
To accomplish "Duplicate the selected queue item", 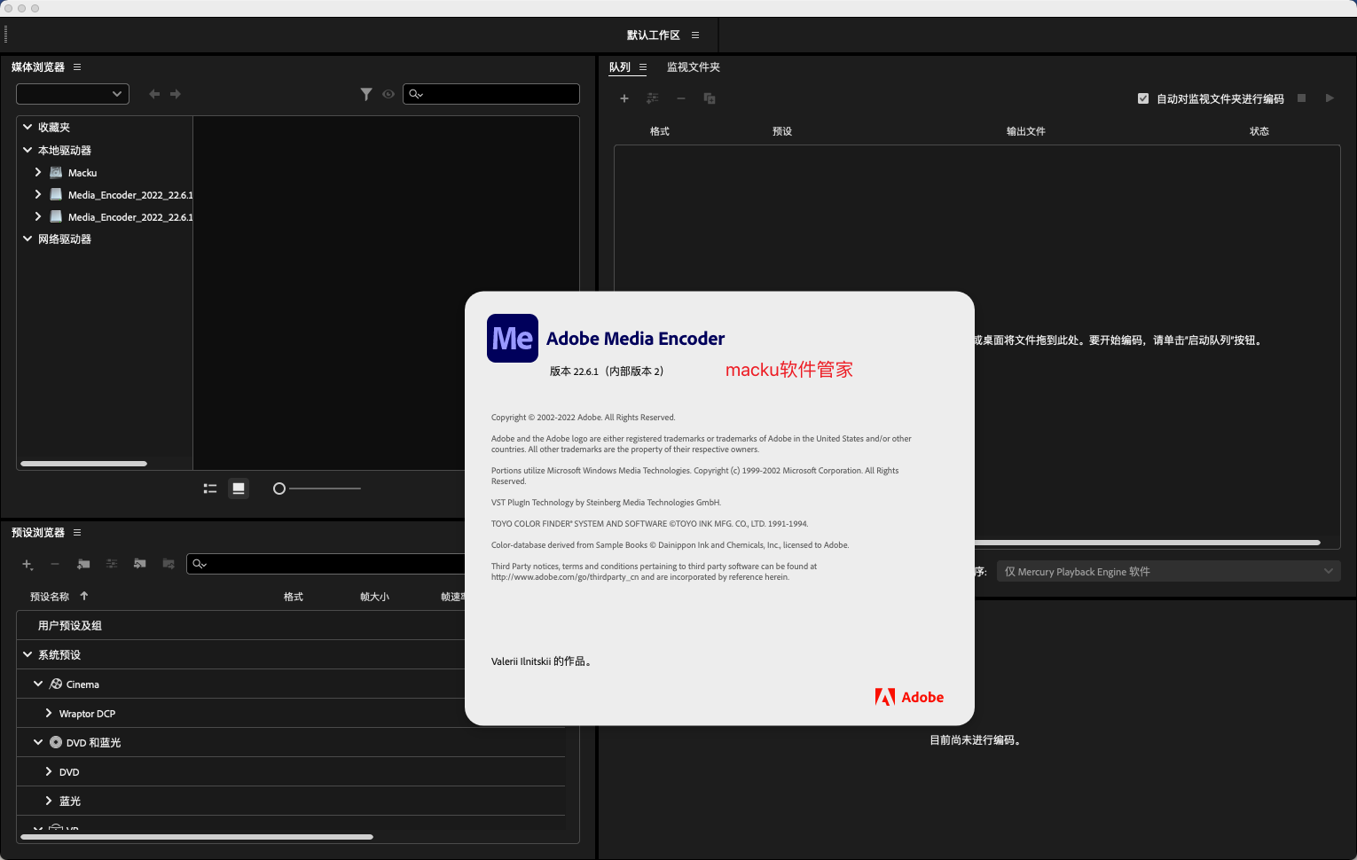I will (710, 98).
